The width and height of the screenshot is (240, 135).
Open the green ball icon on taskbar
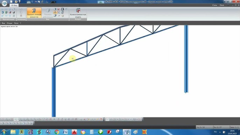tap(100, 132)
